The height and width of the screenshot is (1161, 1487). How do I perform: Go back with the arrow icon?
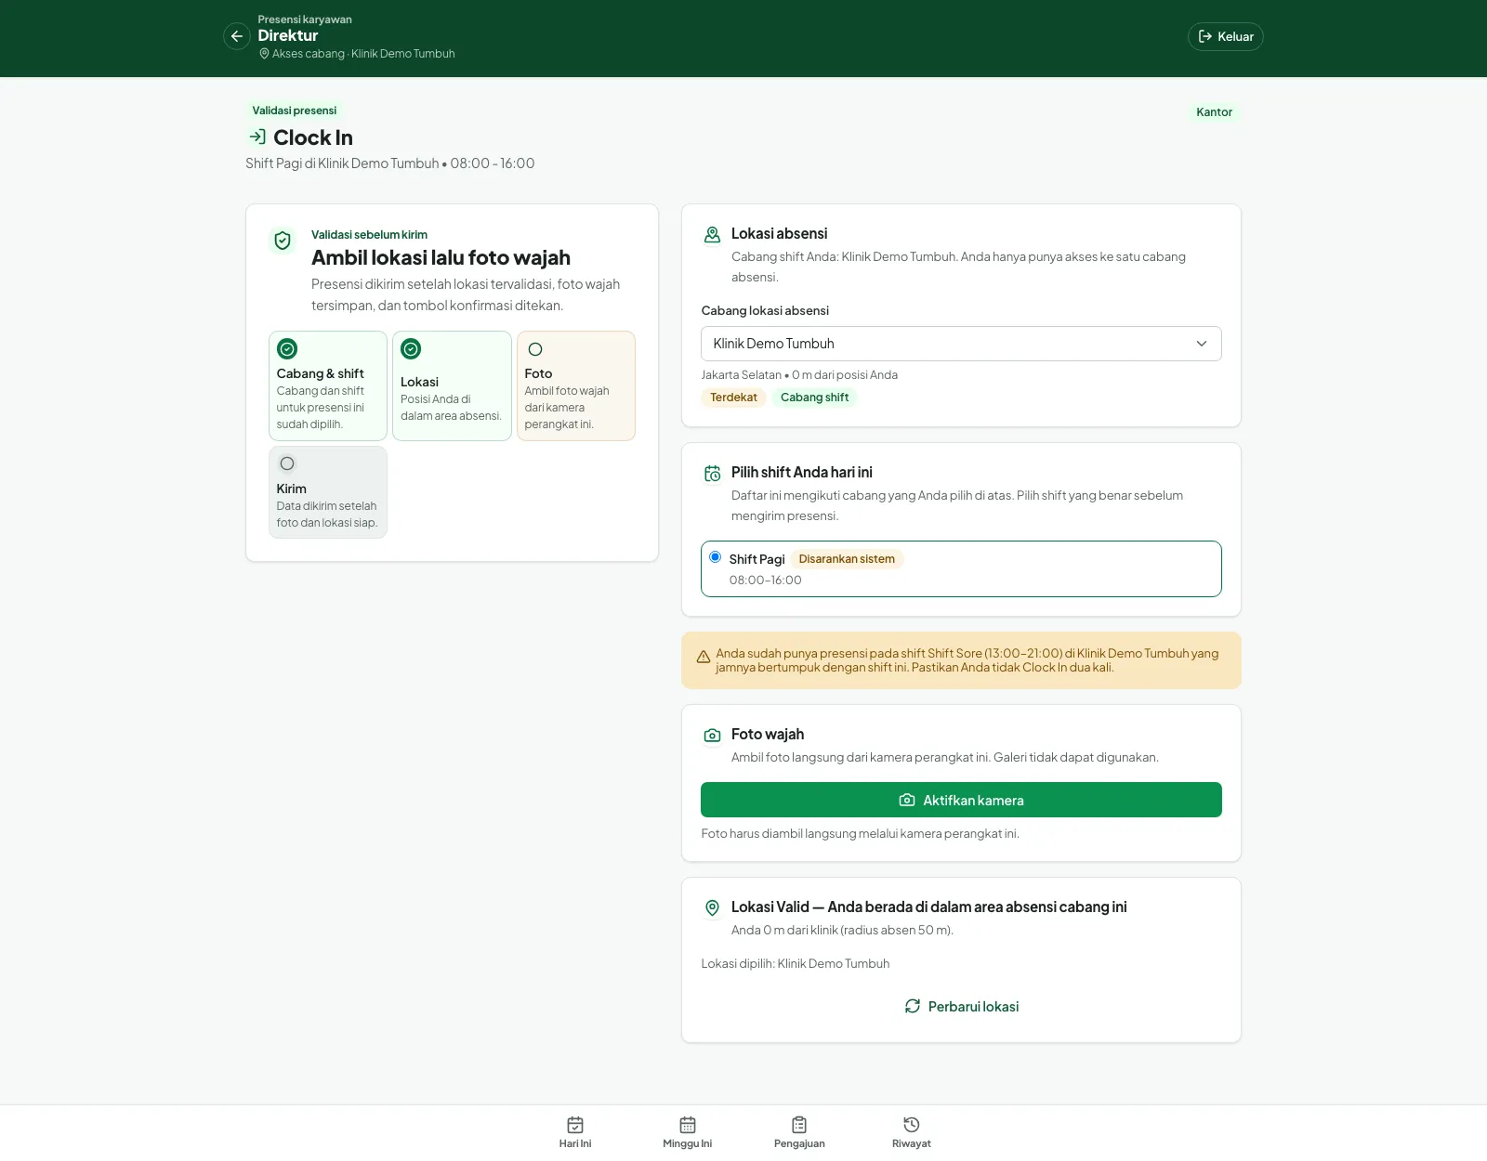pos(237,36)
